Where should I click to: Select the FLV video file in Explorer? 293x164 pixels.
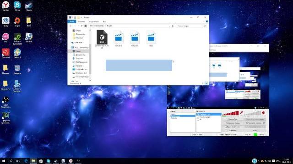pos(102,39)
